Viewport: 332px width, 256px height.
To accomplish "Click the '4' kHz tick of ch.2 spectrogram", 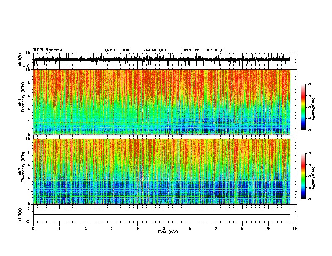I will click(29, 178).
